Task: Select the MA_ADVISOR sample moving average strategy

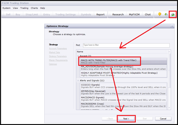Action: point(123,68)
